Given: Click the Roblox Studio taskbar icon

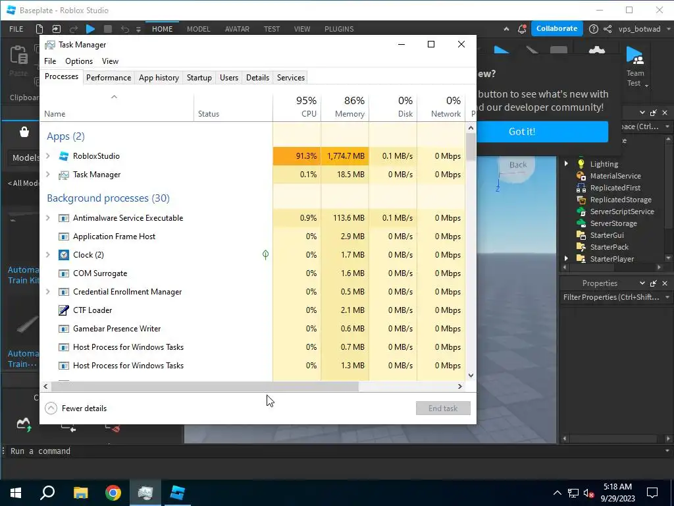Looking at the screenshot, I should point(178,493).
